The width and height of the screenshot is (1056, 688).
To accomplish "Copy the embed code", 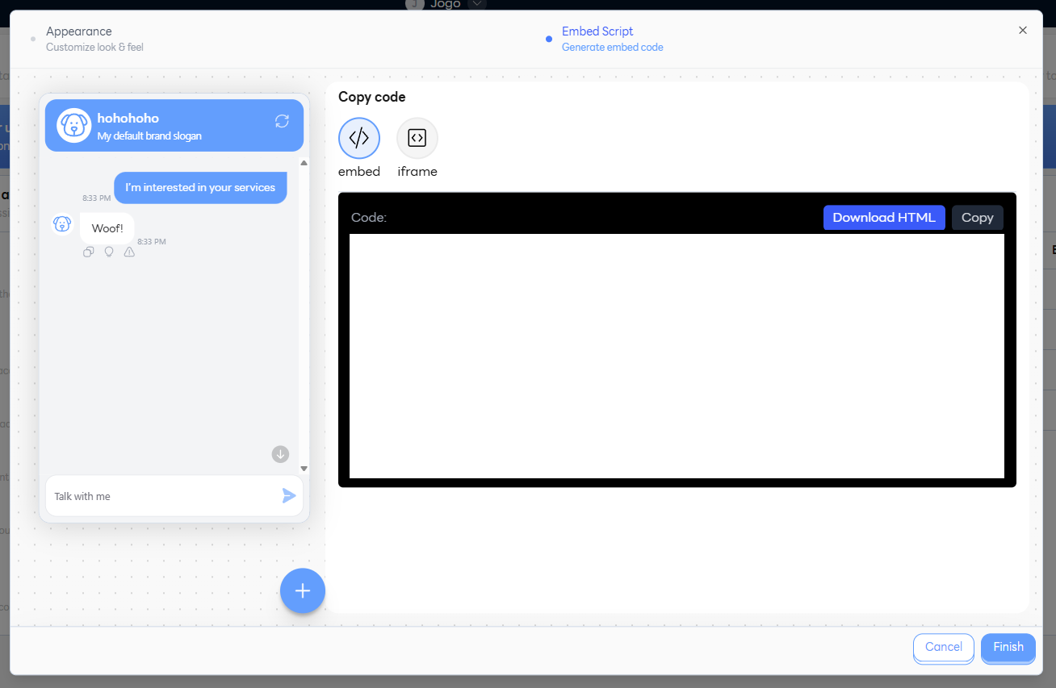I will pyautogui.click(x=977, y=218).
